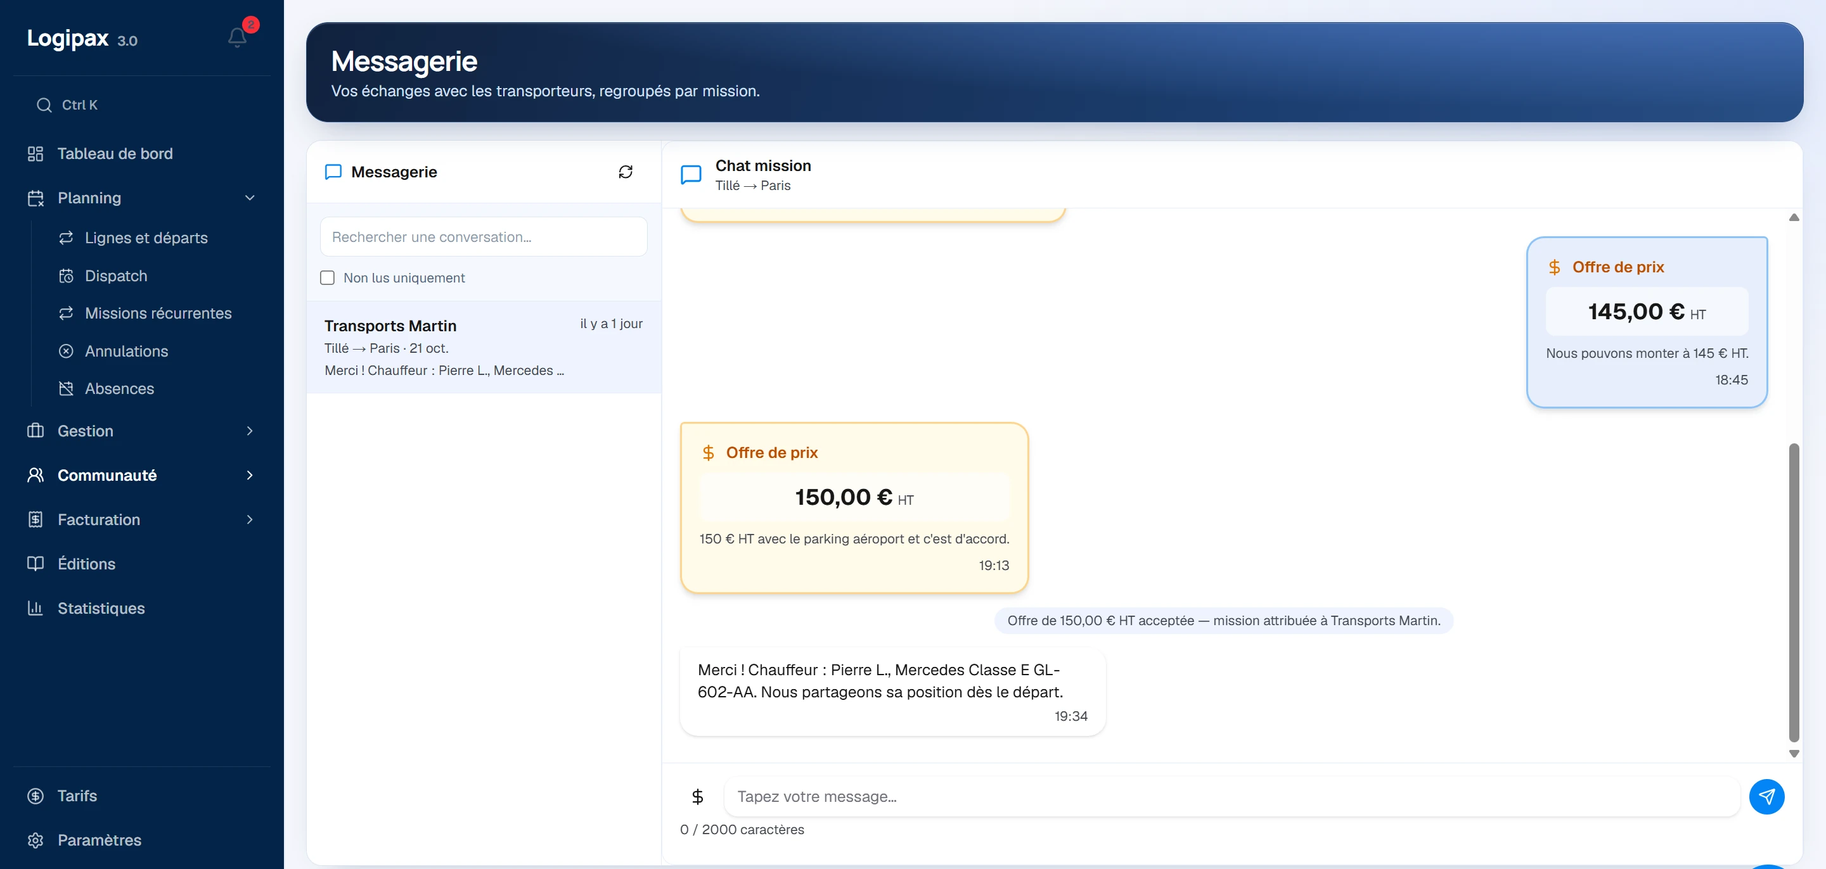Image resolution: width=1826 pixels, height=869 pixels.
Task: Click dollar icon on 145,00 € offer card
Action: 1555,268
